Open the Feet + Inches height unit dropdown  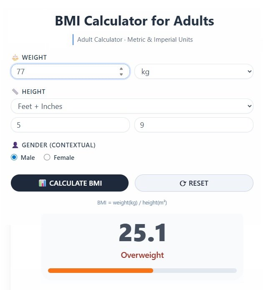coord(132,106)
